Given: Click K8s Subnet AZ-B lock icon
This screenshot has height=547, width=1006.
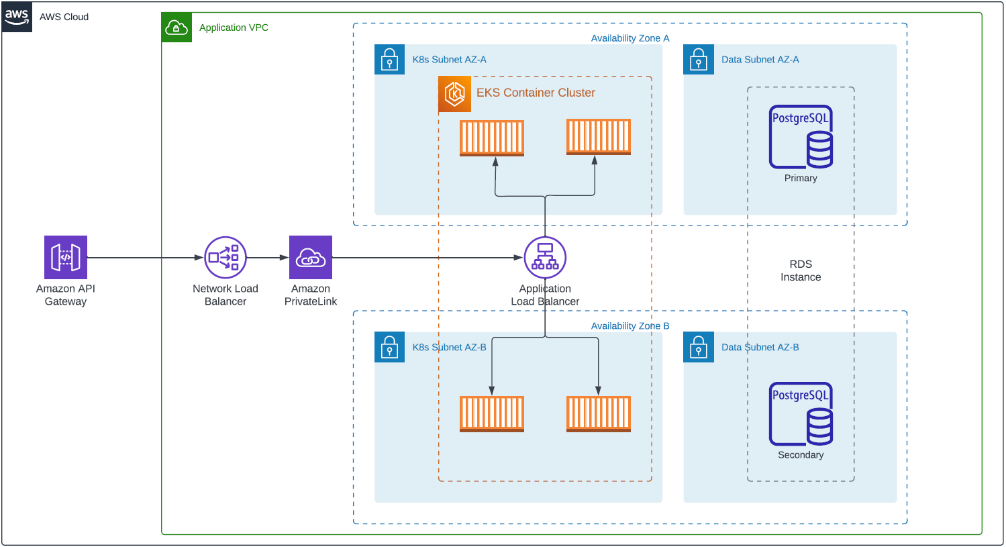Looking at the screenshot, I should coord(390,347).
